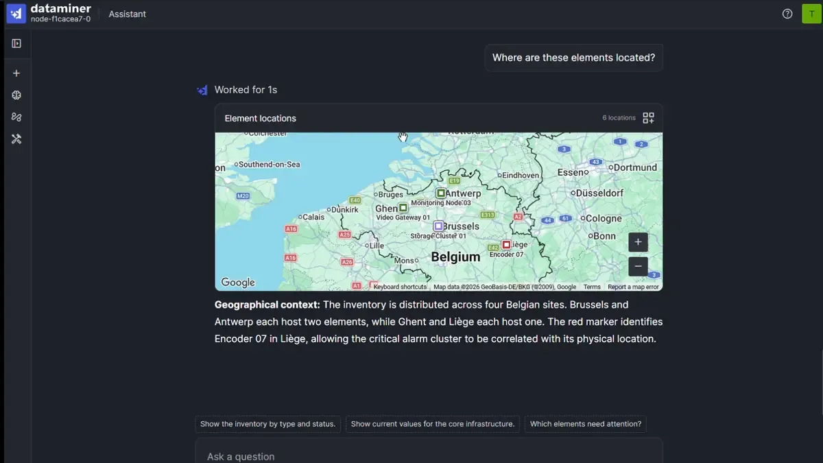The width and height of the screenshot is (823, 463).
Task: Open the green T user avatar
Action: click(x=812, y=14)
